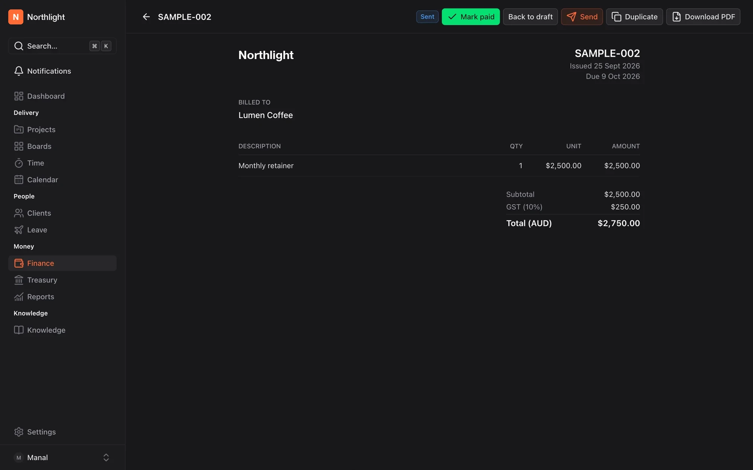Open Treasury in the sidebar

click(x=62, y=280)
